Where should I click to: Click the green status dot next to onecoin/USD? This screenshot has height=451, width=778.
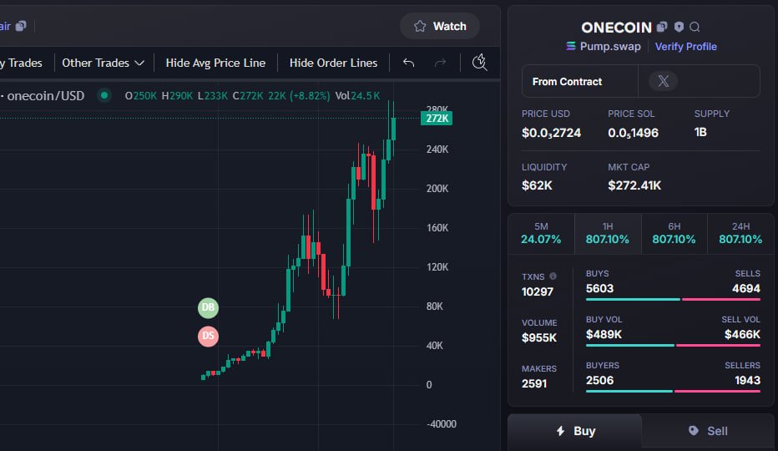pyautogui.click(x=104, y=95)
